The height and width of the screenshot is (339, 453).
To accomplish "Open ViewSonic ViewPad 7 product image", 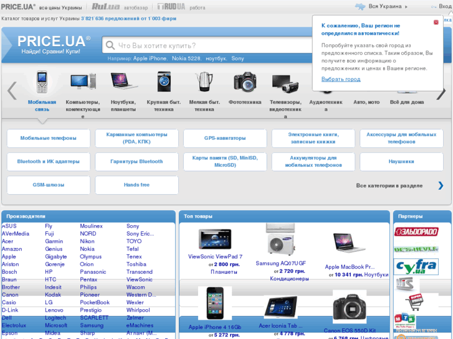I will (215, 239).
